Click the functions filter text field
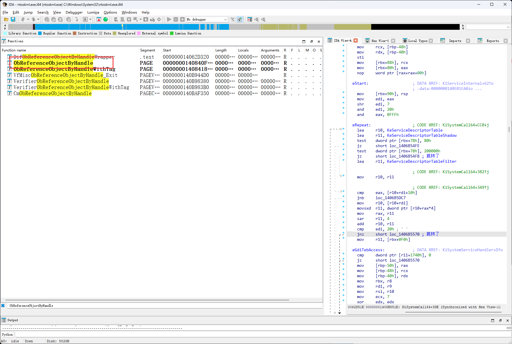 (165, 306)
